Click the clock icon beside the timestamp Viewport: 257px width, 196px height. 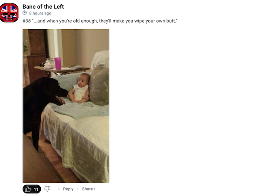click(24, 13)
